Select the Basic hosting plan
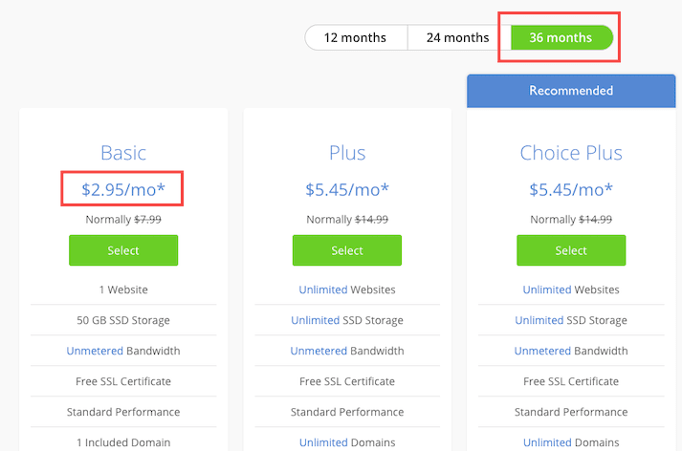The height and width of the screenshot is (451, 682). pyautogui.click(x=123, y=250)
